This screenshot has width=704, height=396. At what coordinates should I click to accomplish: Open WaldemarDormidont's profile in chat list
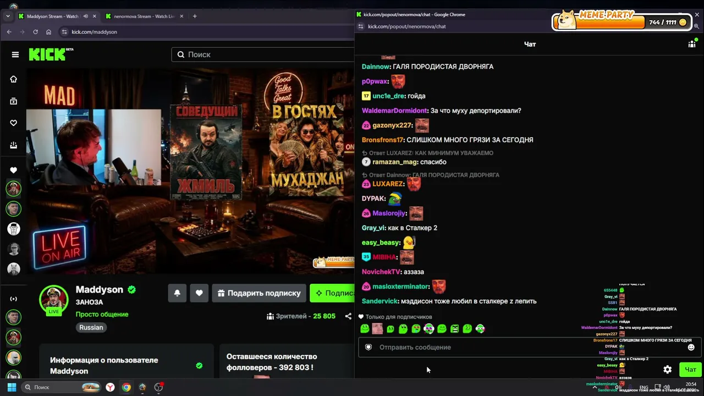pyautogui.click(x=394, y=111)
